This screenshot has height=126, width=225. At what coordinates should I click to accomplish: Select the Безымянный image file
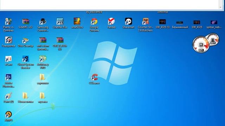[180, 22]
